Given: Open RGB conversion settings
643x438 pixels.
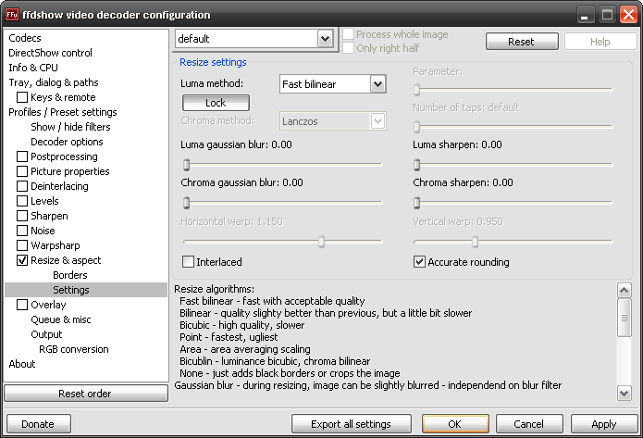Looking at the screenshot, I should (x=74, y=349).
